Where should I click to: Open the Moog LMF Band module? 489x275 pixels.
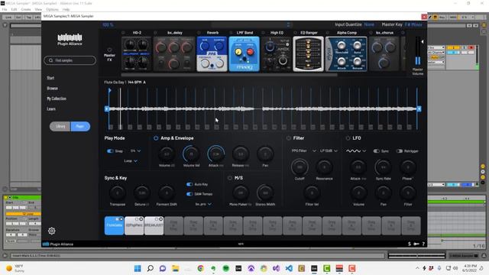244,54
